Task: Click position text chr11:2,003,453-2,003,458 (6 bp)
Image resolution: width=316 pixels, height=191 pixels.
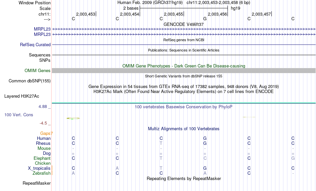Action: (x=218, y=3)
